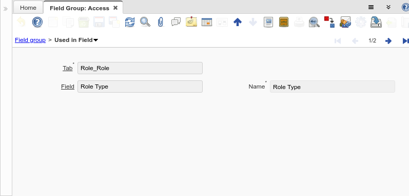This screenshot has height=196, width=409.
Task: Click the Process gear toolbar icon
Action: [x=361, y=22]
